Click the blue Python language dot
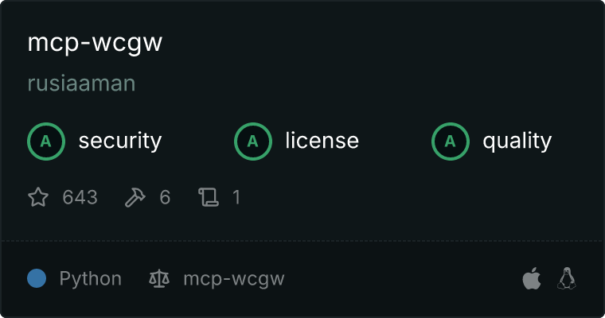The image size is (605, 318). click(x=37, y=278)
